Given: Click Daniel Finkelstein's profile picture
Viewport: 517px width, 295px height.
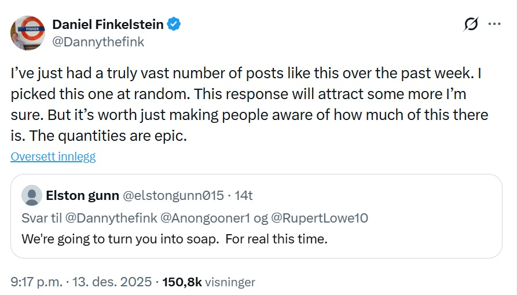Looking at the screenshot, I should click(x=27, y=33).
